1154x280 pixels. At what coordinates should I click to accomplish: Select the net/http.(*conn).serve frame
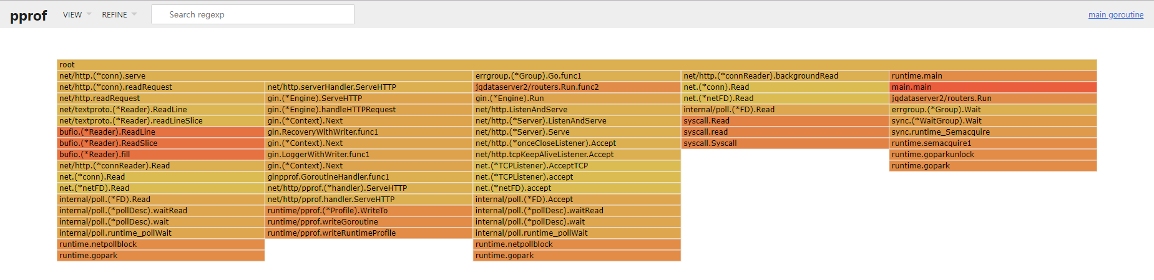(265, 76)
